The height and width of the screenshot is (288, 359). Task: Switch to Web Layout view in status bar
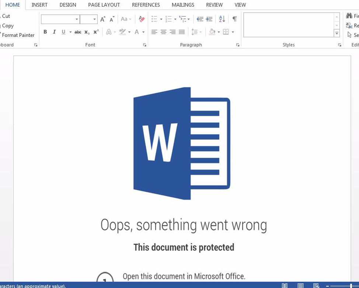pos(316,285)
